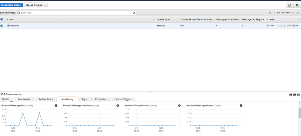
Task: Click the monitoring panel vertical scrollbar
Action: 299,113
